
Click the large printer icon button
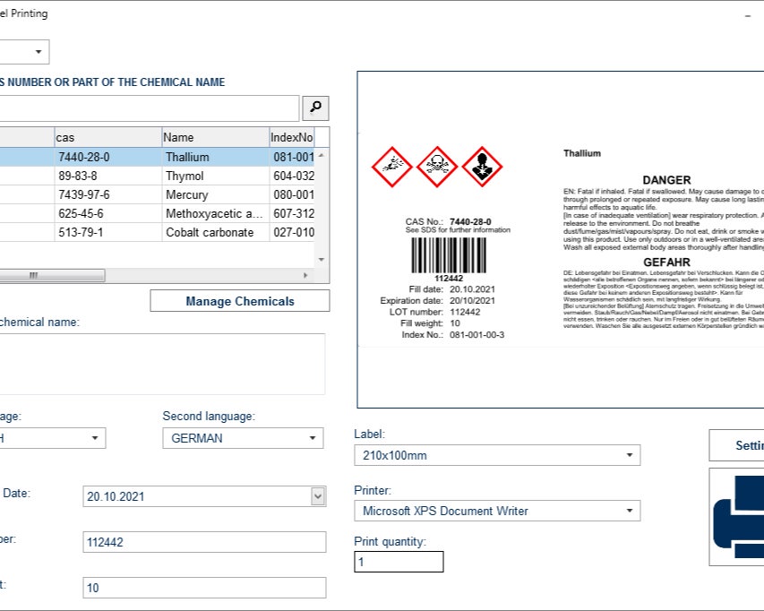click(x=737, y=516)
